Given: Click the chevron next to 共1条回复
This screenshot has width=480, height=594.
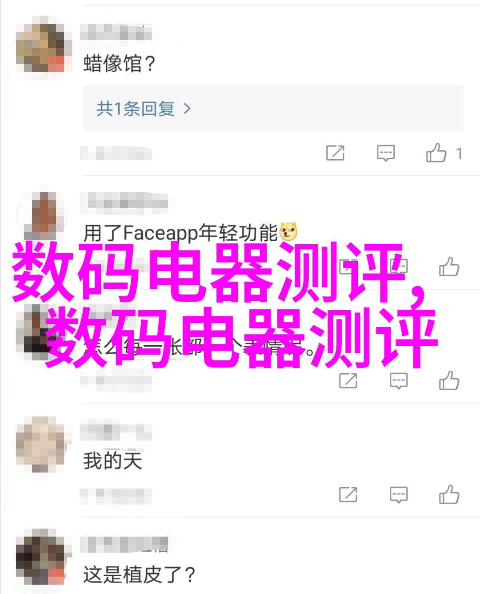Looking at the screenshot, I should 187,109.
